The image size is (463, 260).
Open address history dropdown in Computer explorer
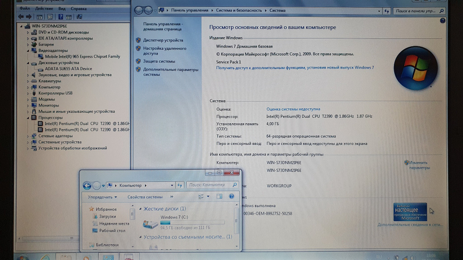click(x=172, y=186)
